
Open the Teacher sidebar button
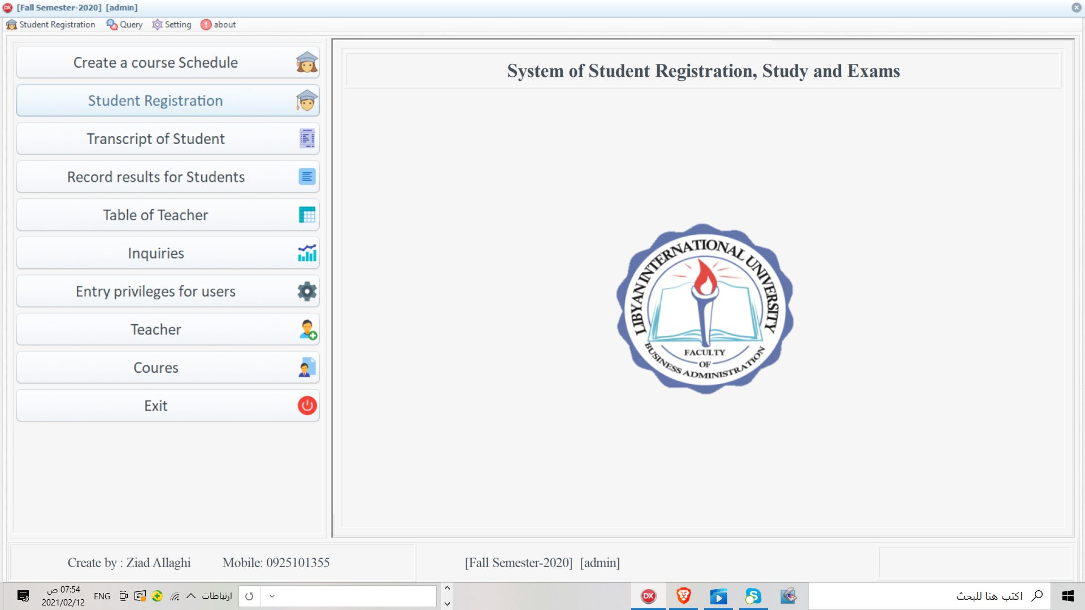coord(168,329)
